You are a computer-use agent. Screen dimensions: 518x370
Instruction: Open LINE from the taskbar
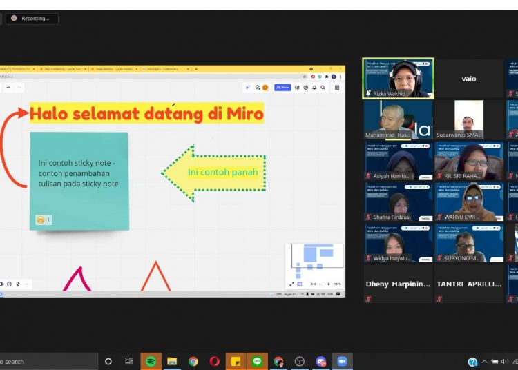(257, 362)
